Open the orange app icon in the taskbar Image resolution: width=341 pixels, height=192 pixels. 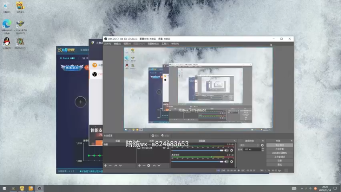pos(31,188)
